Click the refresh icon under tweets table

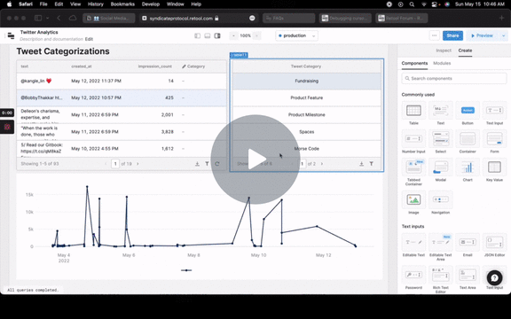tap(217, 164)
